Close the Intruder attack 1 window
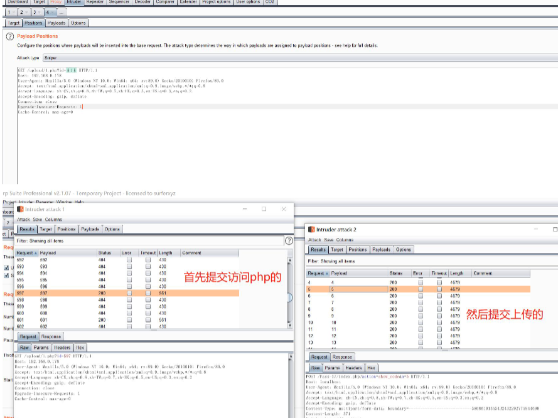 [284, 209]
